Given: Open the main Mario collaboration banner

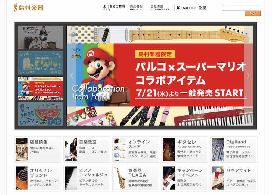Looking at the screenshot, I should 160,76.
